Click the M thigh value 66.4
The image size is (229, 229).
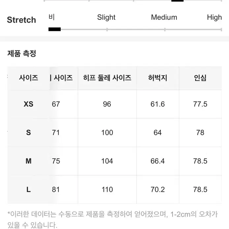tap(158, 161)
